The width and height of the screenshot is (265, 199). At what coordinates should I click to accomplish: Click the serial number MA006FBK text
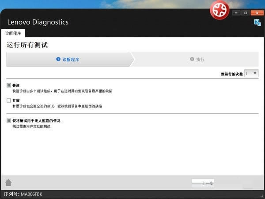[x=32, y=194]
